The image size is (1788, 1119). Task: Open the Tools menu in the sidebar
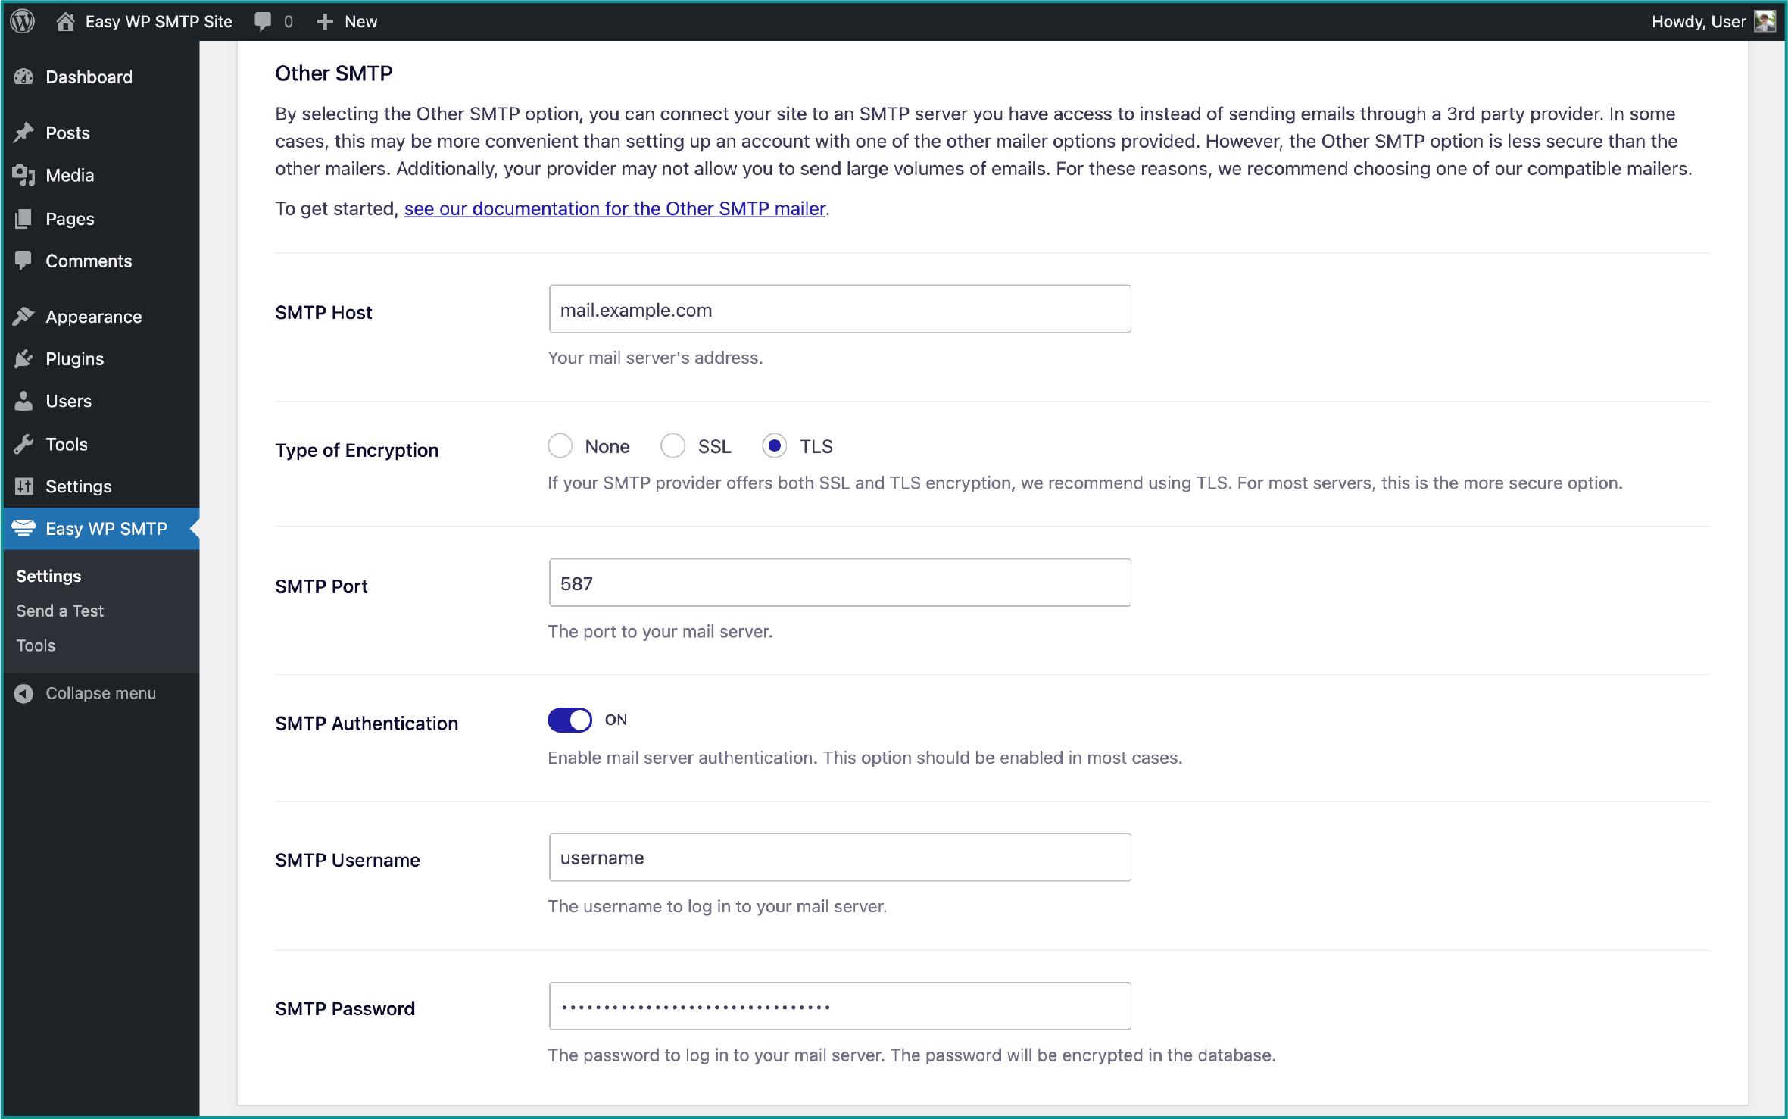click(x=66, y=444)
